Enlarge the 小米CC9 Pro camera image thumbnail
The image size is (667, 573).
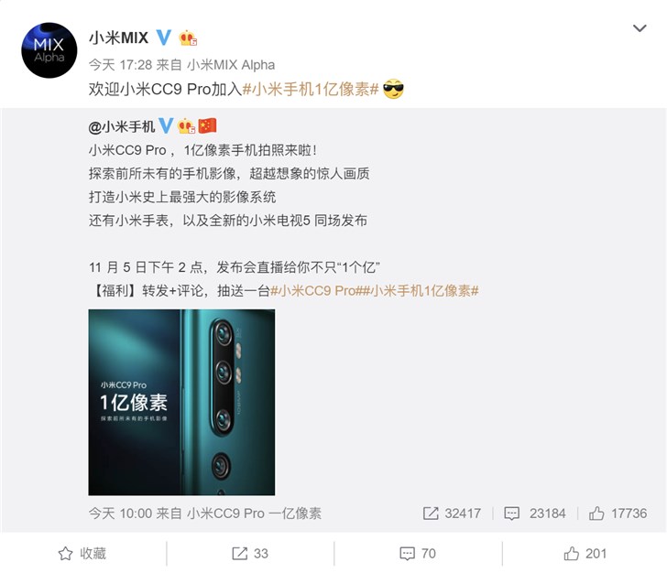[x=181, y=402]
